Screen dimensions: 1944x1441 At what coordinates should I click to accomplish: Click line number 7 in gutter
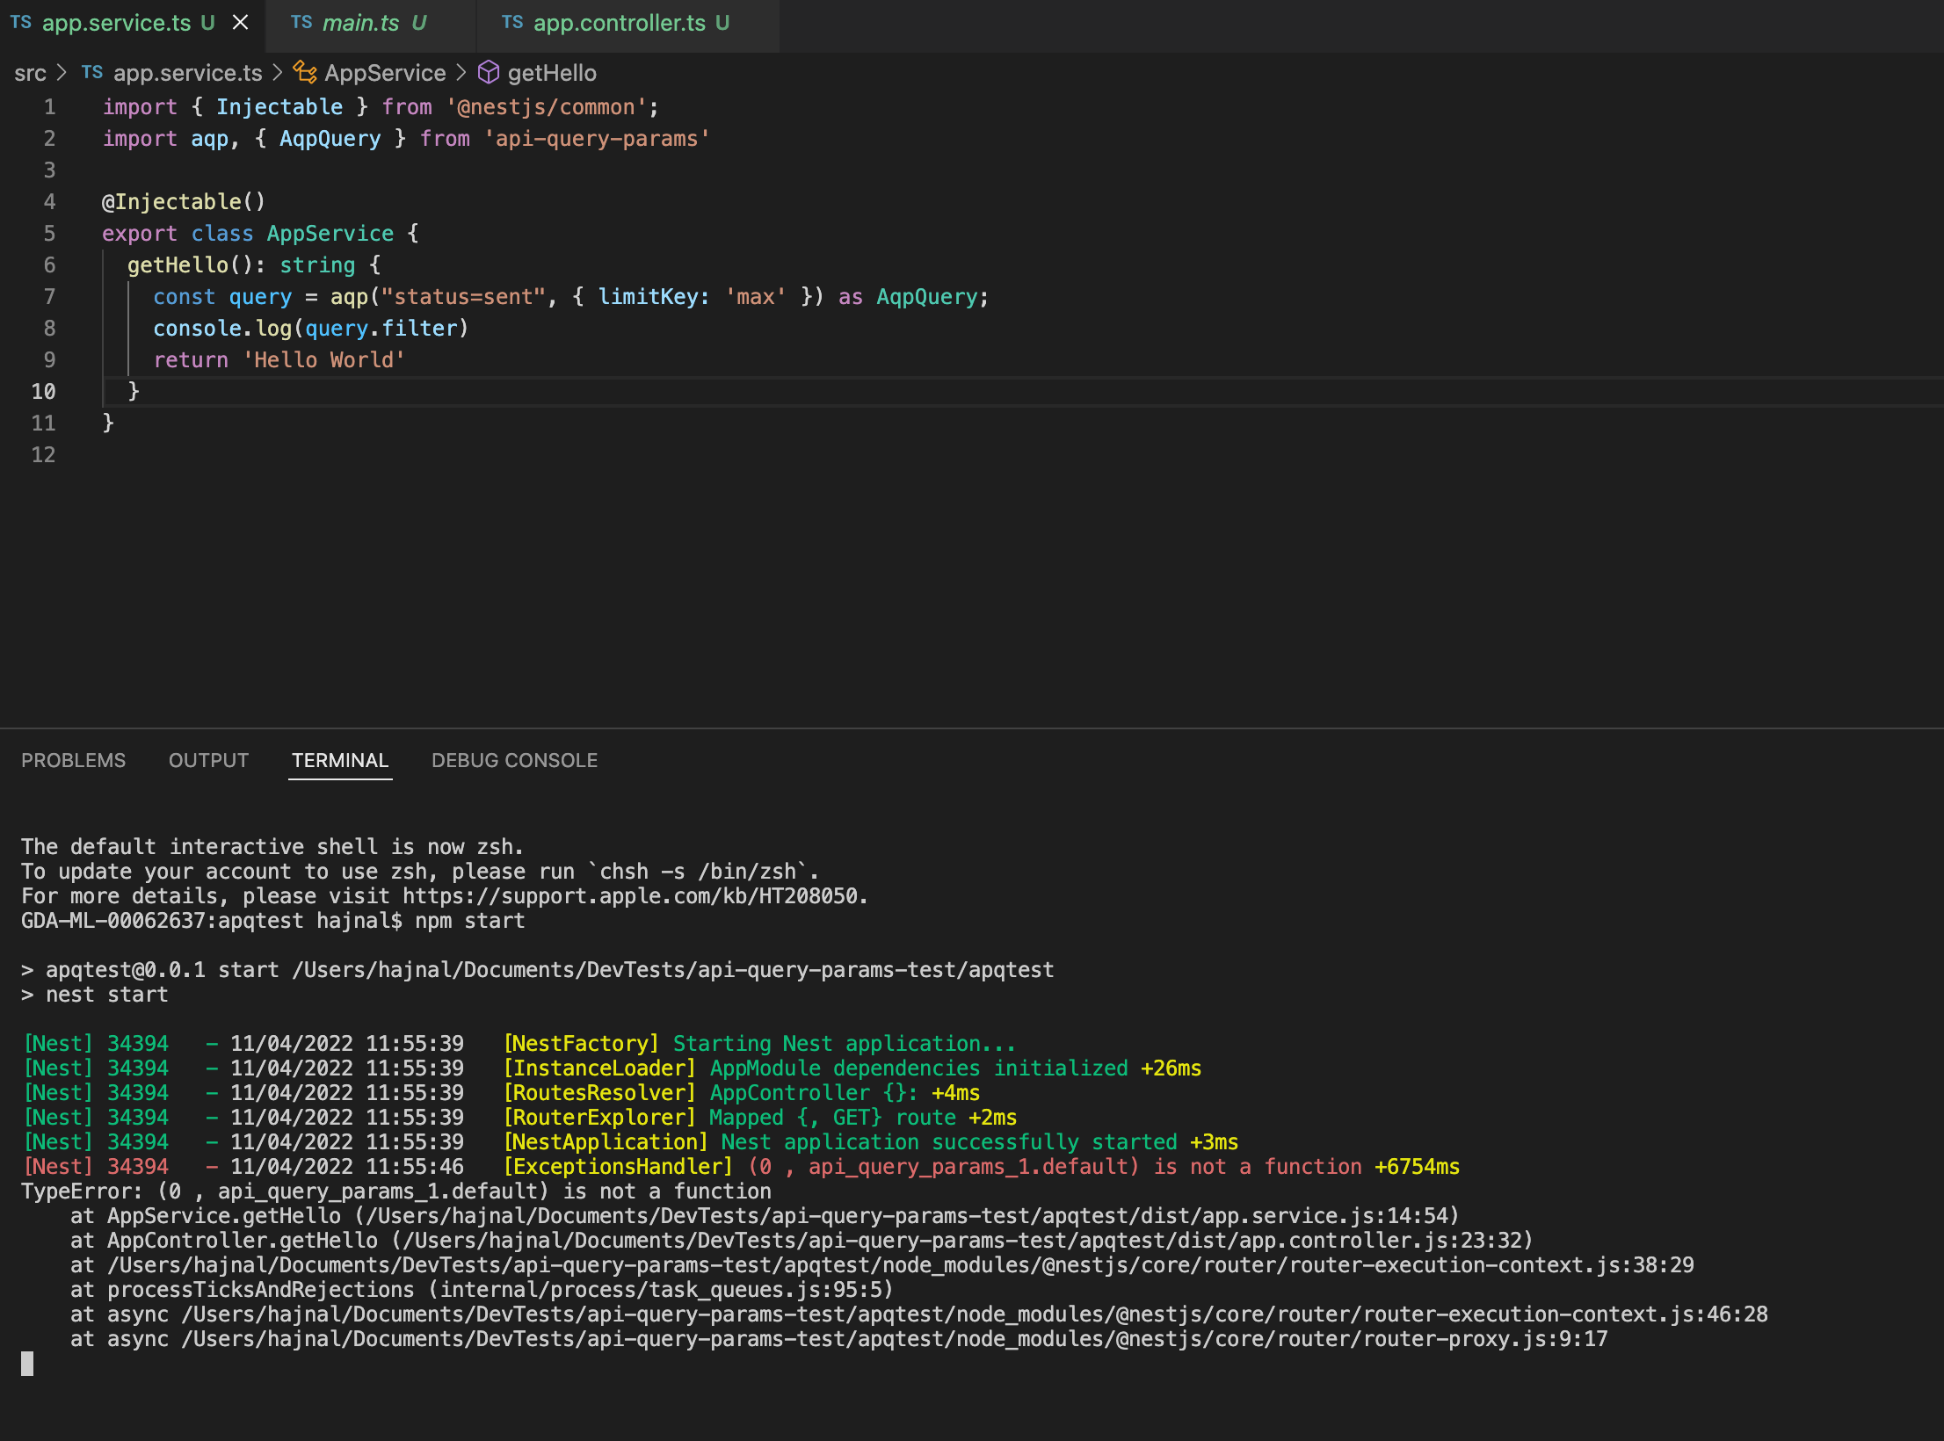pyautogui.click(x=49, y=297)
